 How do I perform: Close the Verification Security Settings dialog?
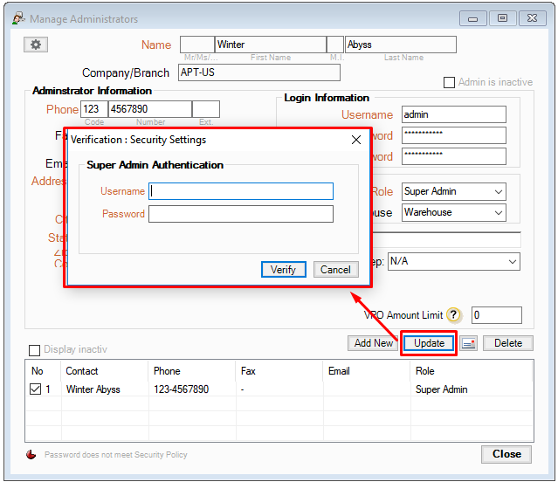[356, 140]
